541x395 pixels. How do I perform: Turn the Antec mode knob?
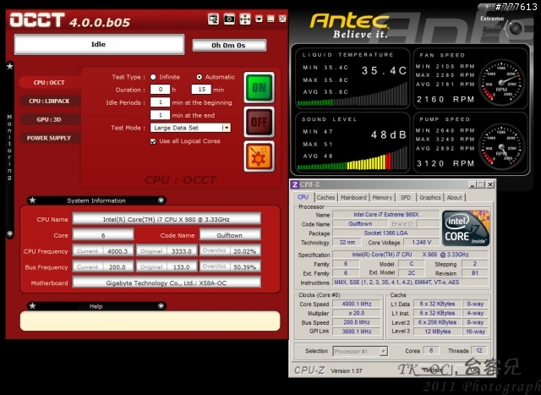516,28
